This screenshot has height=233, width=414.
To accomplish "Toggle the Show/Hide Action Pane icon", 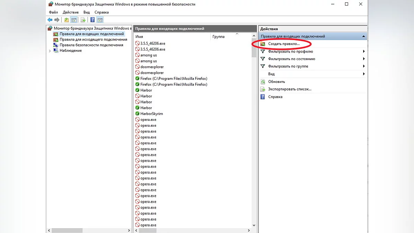I will [x=100, y=20].
